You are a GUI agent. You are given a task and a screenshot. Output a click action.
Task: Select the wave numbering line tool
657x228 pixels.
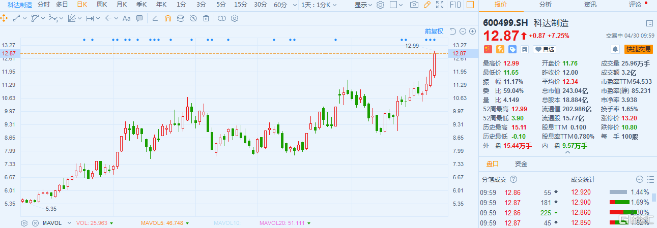(x=53, y=18)
